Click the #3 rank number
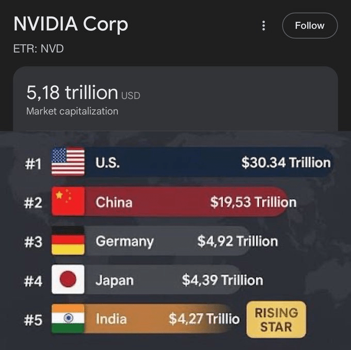This screenshot has width=351, height=350. 33,242
